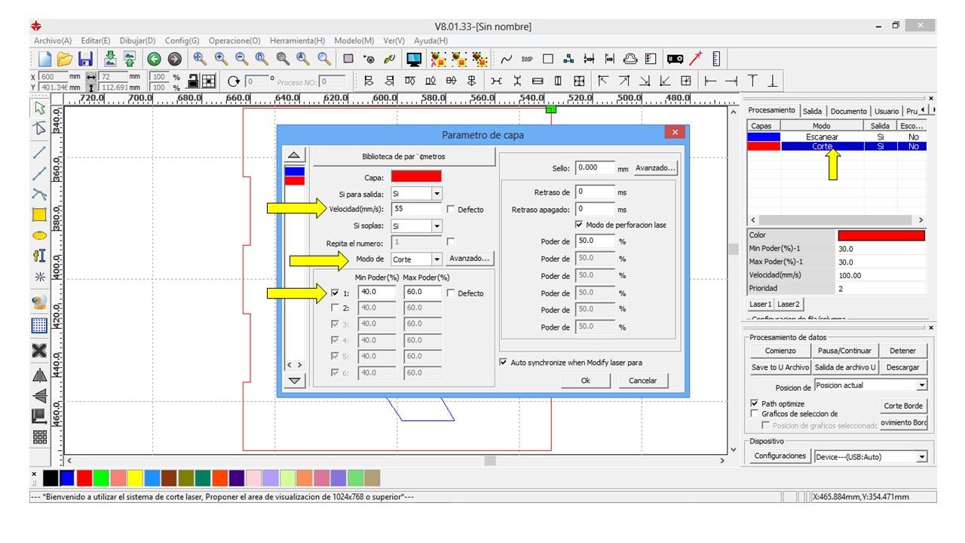Image resolution: width=965 pixels, height=543 pixels.
Task: Open the Dibujar(D) menu
Action: (x=137, y=40)
